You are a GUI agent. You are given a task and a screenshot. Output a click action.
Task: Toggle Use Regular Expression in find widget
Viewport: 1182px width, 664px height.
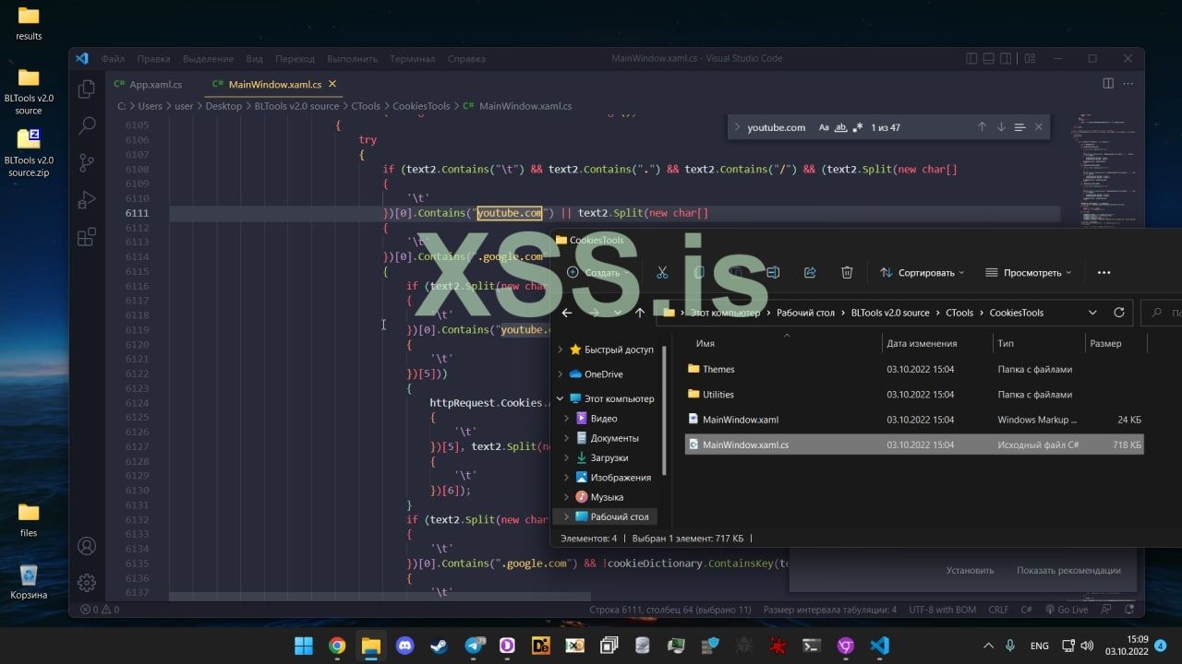pos(858,127)
